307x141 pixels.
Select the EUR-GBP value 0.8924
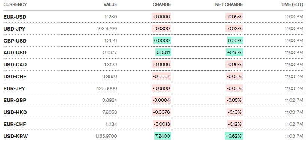pos(110,100)
